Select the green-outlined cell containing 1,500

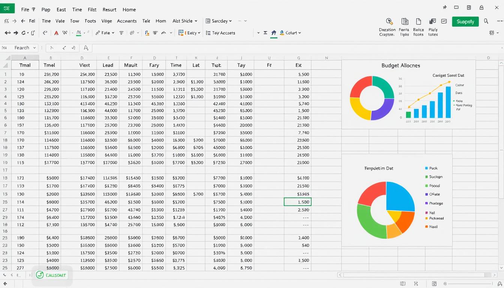coord(298,202)
